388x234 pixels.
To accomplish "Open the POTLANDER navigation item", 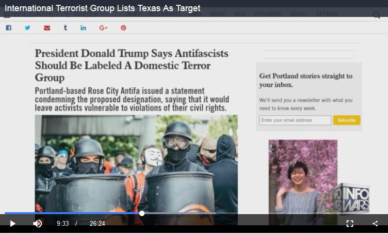I will click(x=268, y=14).
